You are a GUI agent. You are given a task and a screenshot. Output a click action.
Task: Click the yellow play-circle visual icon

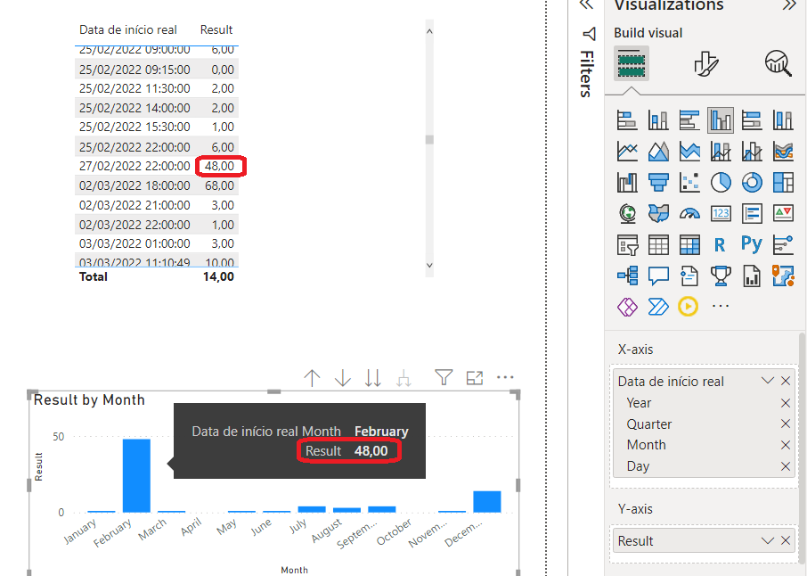tap(689, 306)
